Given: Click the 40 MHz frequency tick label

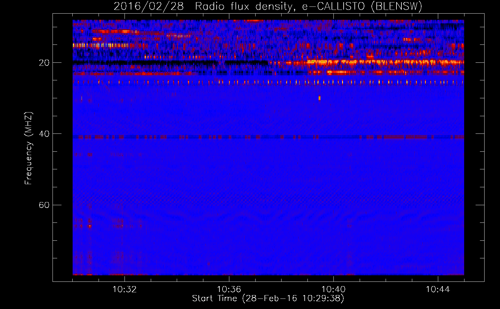Looking at the screenshot, I should pyautogui.click(x=44, y=134).
